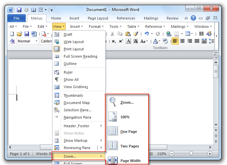This screenshot has height=165, width=227.
Task: Click the Cut scissors icon
Action: pyautogui.click(x=112, y=34)
